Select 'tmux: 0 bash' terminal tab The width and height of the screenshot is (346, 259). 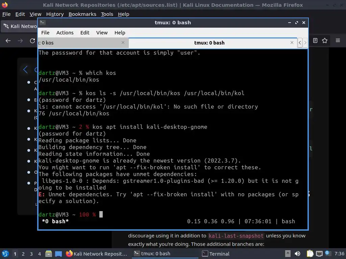point(213,43)
